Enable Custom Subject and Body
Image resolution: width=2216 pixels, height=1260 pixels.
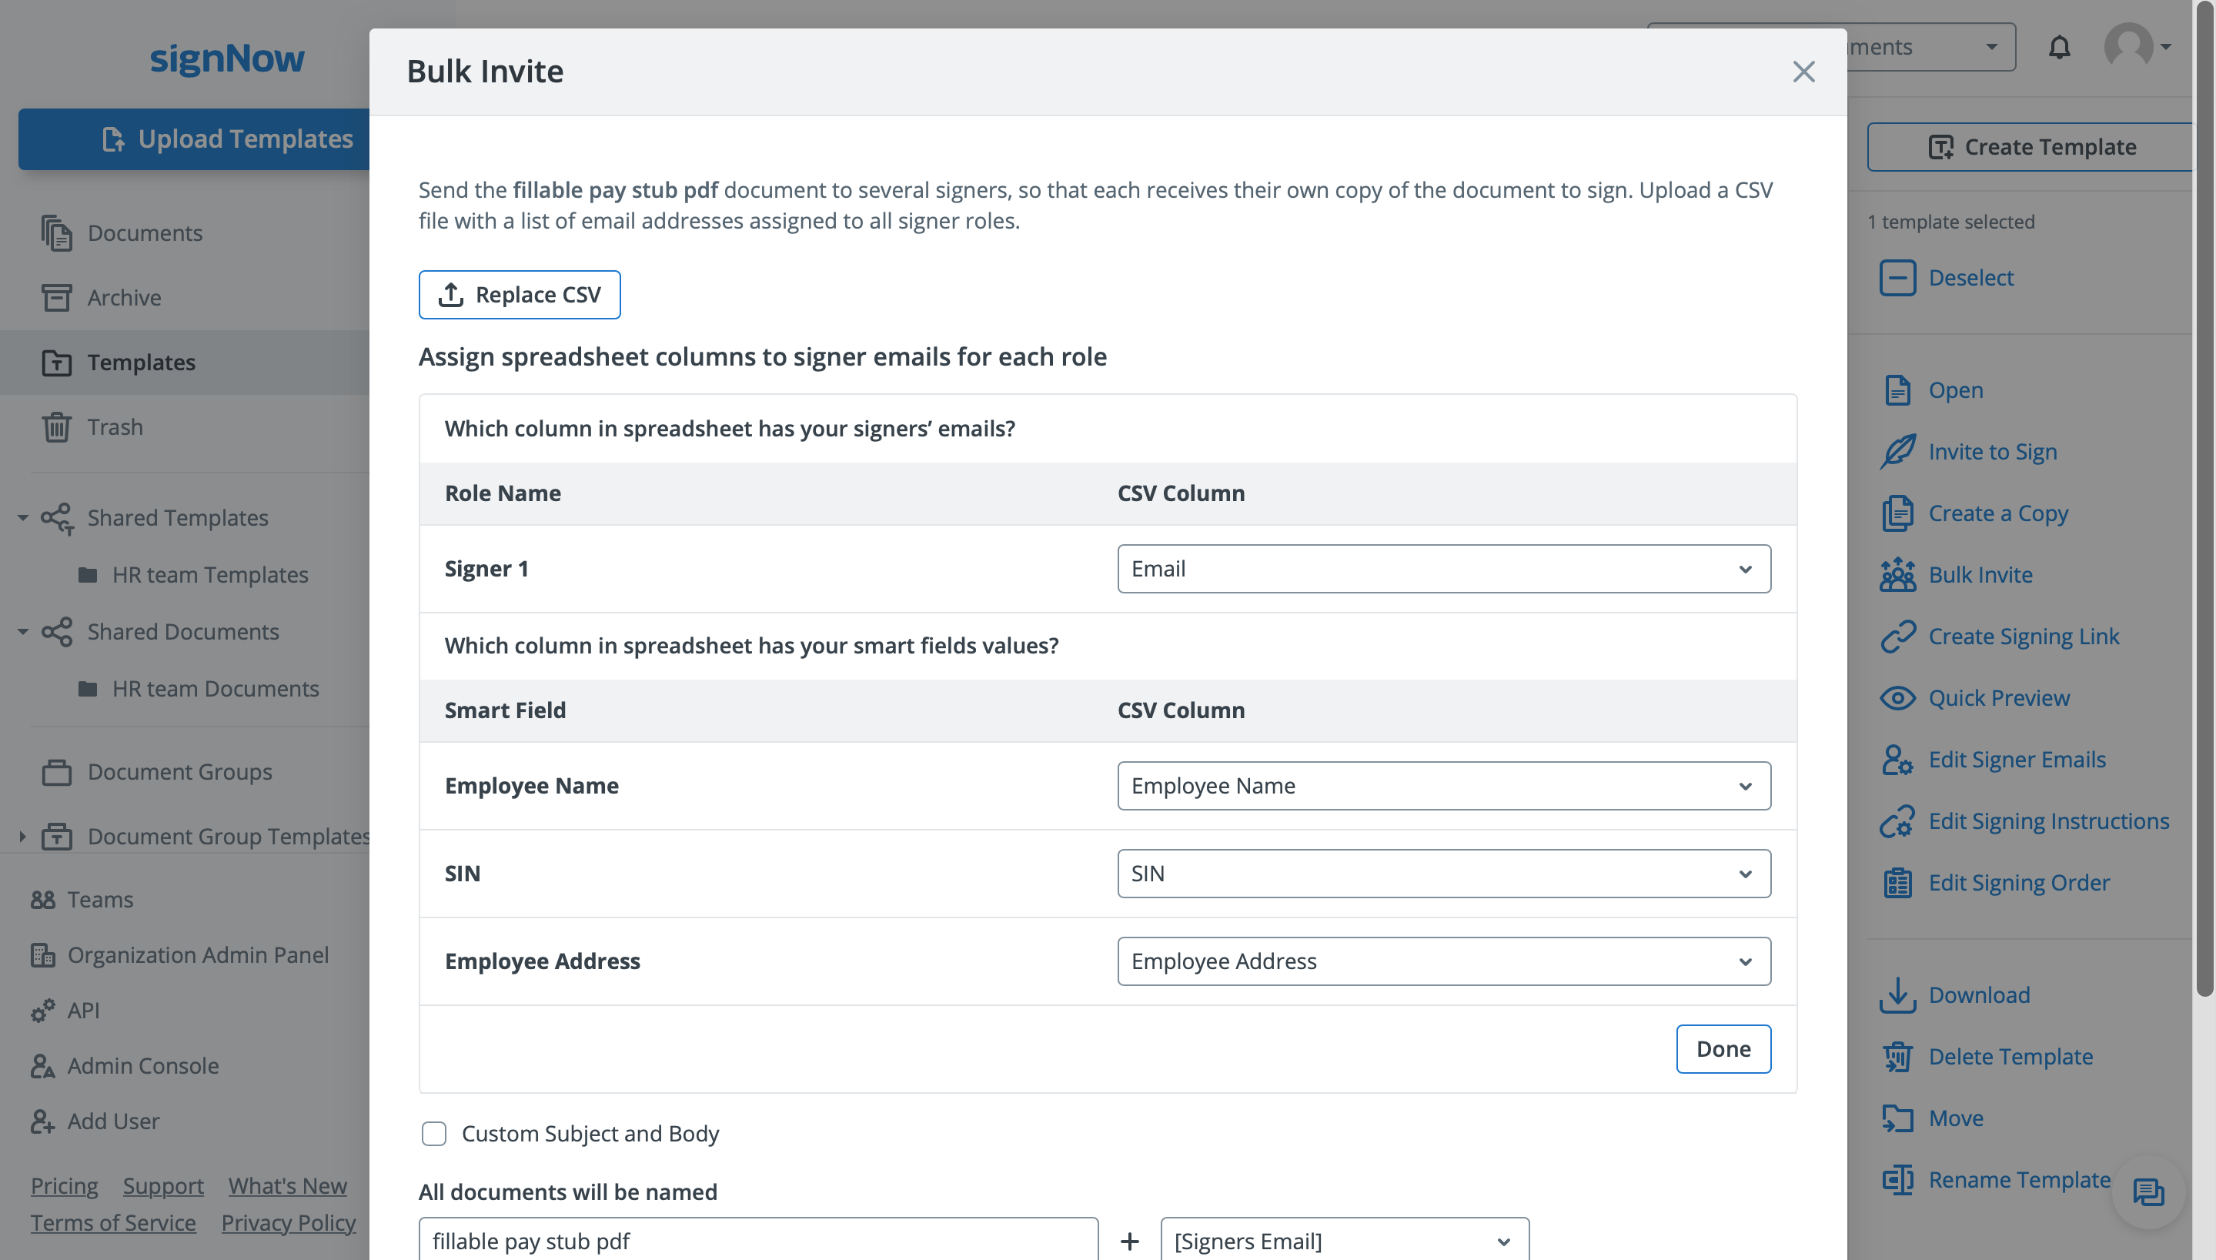[x=433, y=1134]
